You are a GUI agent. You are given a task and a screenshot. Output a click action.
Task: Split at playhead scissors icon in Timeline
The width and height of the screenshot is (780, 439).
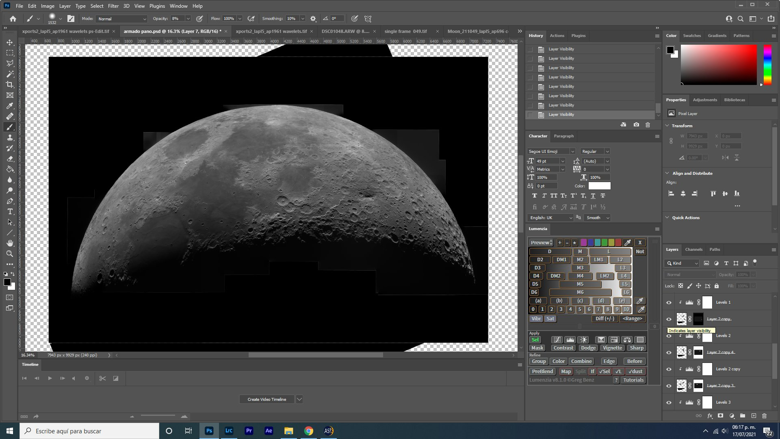102,378
